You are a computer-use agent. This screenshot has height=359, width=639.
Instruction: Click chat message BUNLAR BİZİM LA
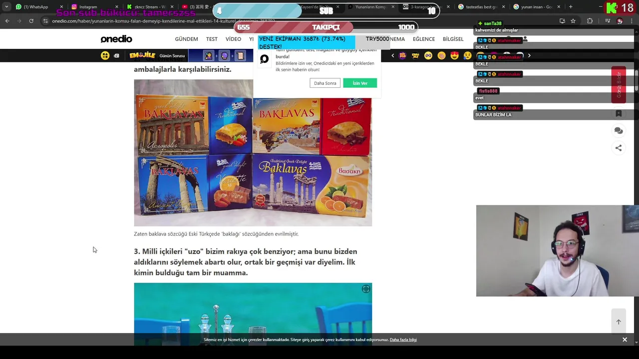[x=493, y=115]
